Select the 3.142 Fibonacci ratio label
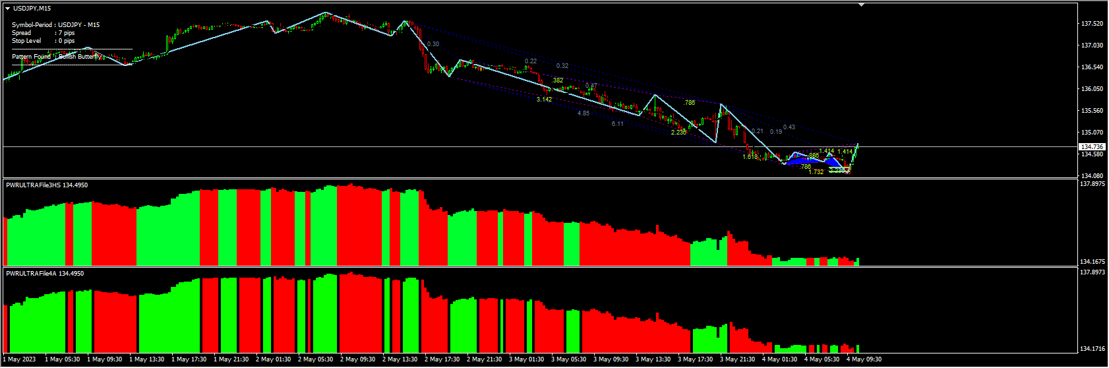This screenshot has height=368, width=1109. 544,100
